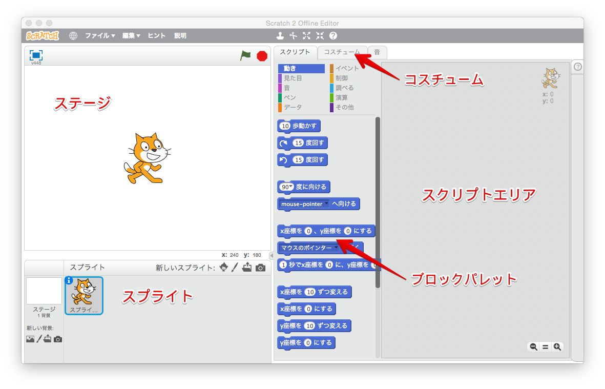605x389 pixels.
Task: Click 15 field in counterclockwise 度回す block
Action: click(x=298, y=160)
